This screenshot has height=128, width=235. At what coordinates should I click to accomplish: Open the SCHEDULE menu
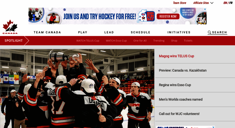[140, 32]
